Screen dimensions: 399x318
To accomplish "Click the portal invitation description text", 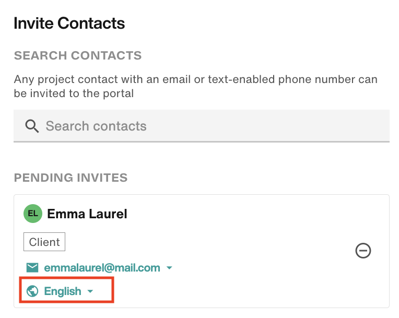I will pyautogui.click(x=195, y=86).
